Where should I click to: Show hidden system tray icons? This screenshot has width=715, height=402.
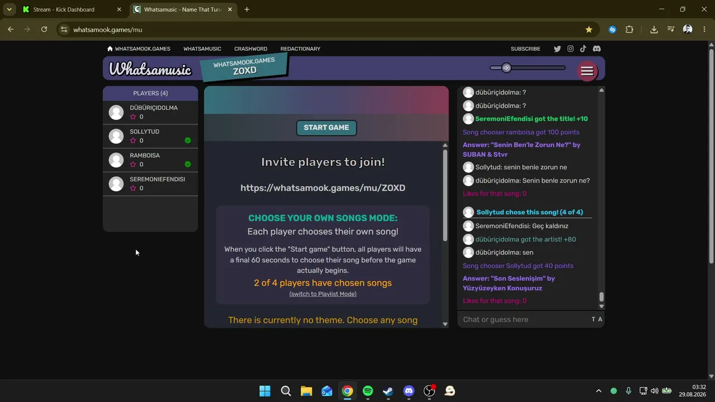(x=599, y=391)
